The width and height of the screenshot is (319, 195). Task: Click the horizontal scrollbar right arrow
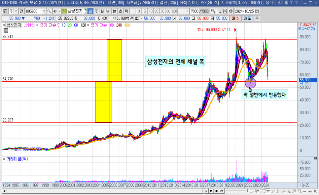(206, 191)
